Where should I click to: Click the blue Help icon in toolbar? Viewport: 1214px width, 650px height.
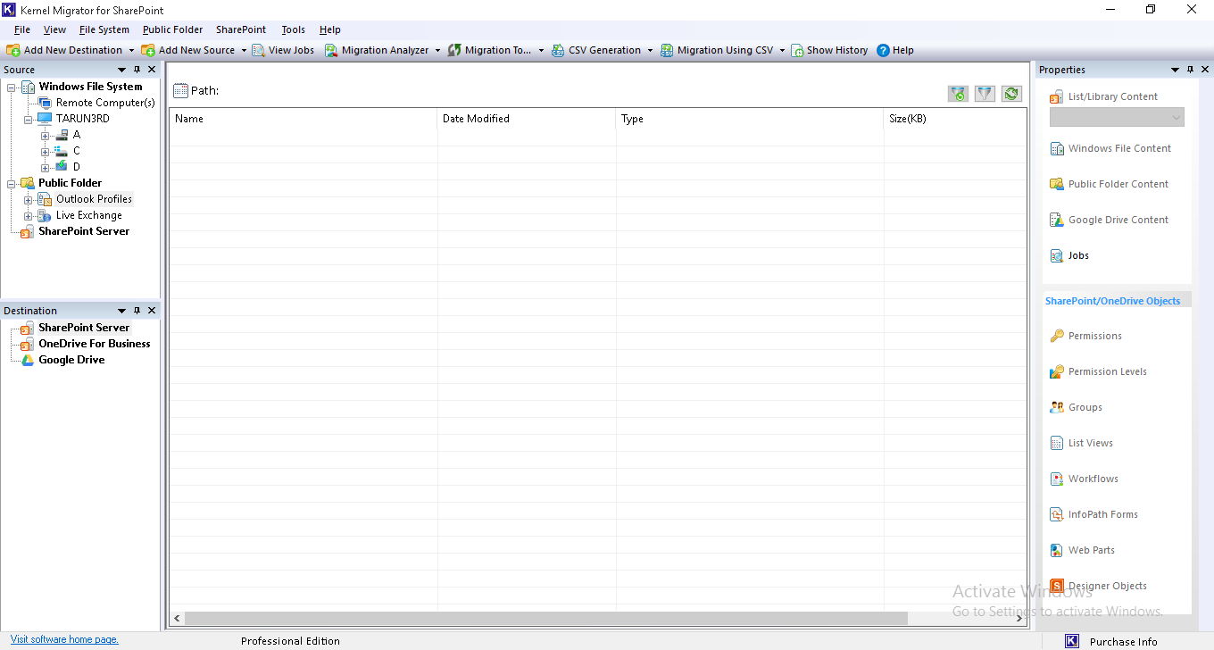[884, 50]
